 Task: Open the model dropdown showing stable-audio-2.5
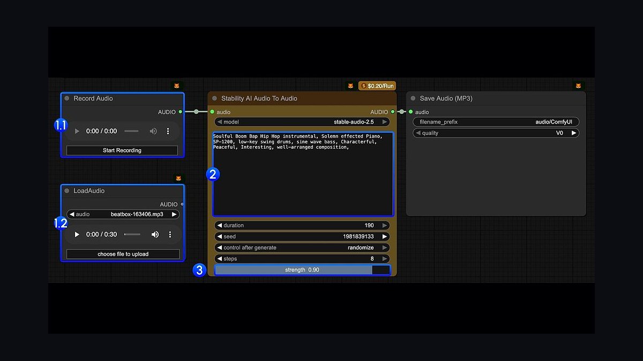(302, 122)
